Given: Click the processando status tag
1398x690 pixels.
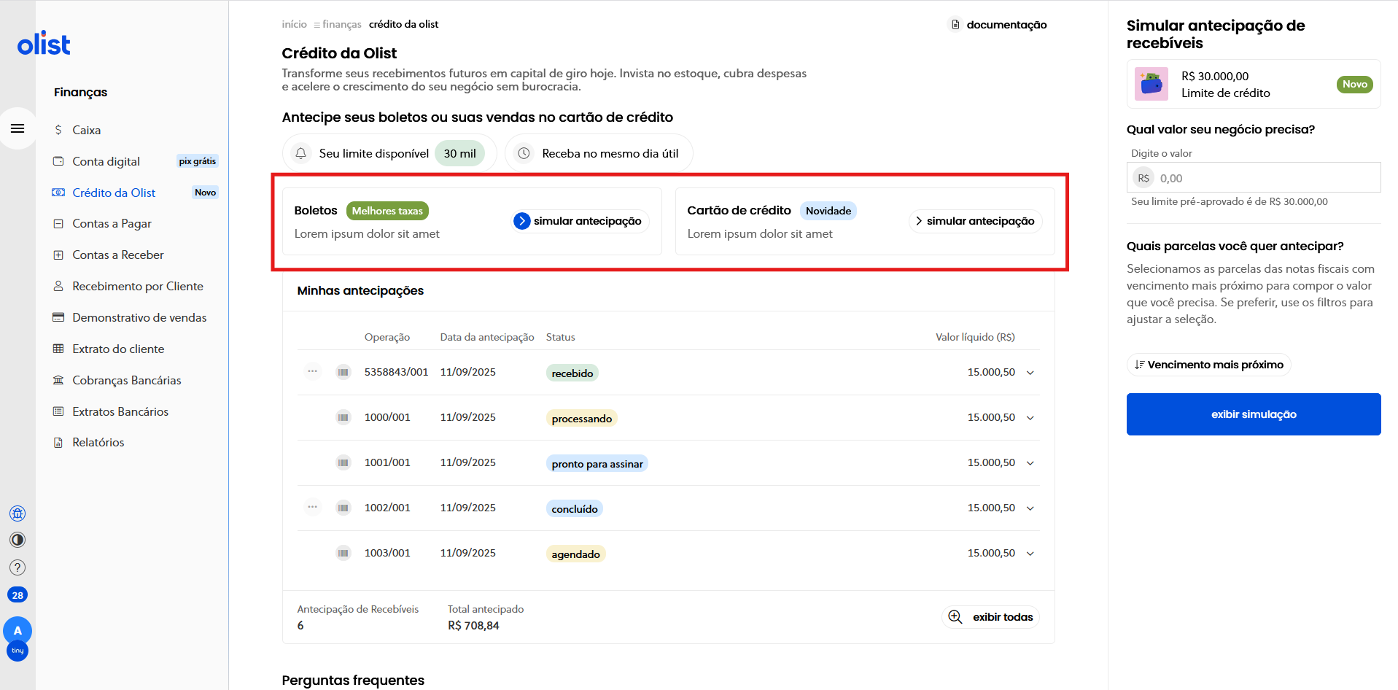Looking at the screenshot, I should click(582, 418).
